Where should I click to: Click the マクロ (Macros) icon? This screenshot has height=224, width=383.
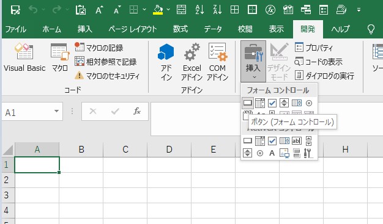pyautogui.click(x=60, y=57)
